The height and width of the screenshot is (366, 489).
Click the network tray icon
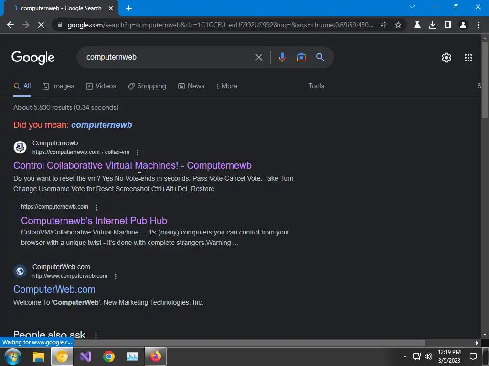tap(416, 356)
